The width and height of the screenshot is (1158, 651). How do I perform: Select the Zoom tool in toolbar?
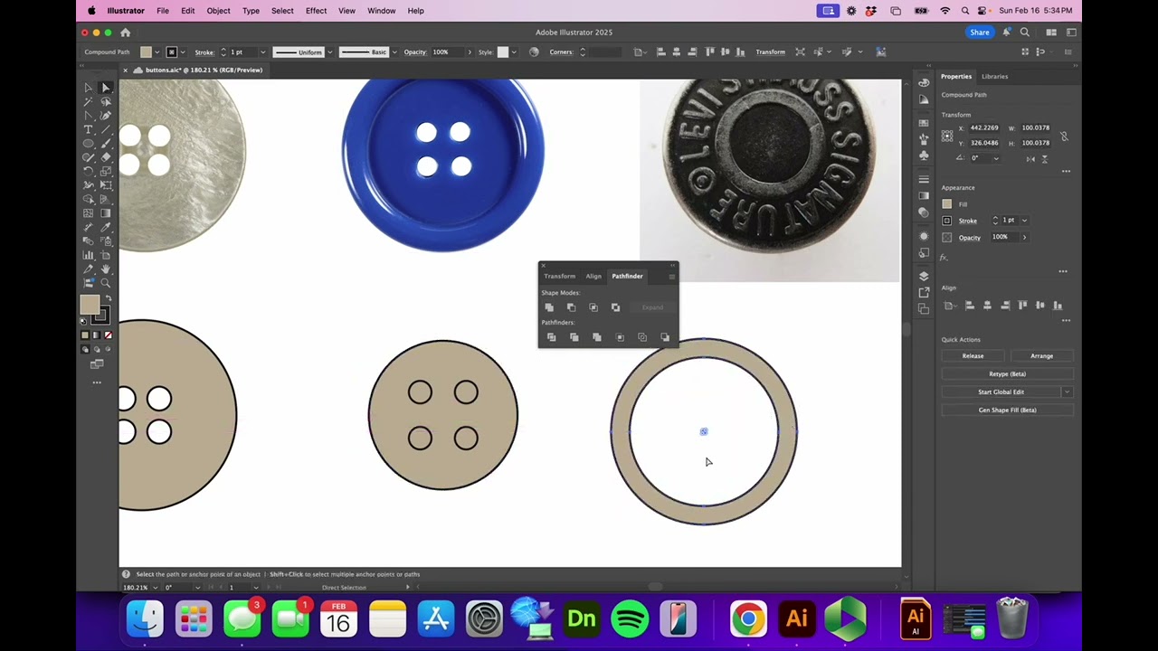(106, 284)
